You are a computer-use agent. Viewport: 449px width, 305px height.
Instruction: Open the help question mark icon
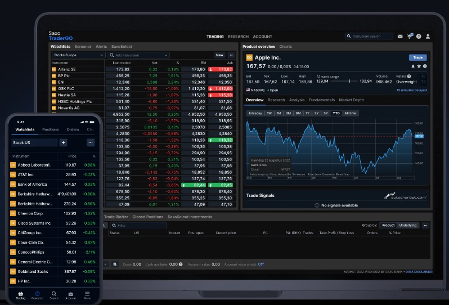click(419, 36)
